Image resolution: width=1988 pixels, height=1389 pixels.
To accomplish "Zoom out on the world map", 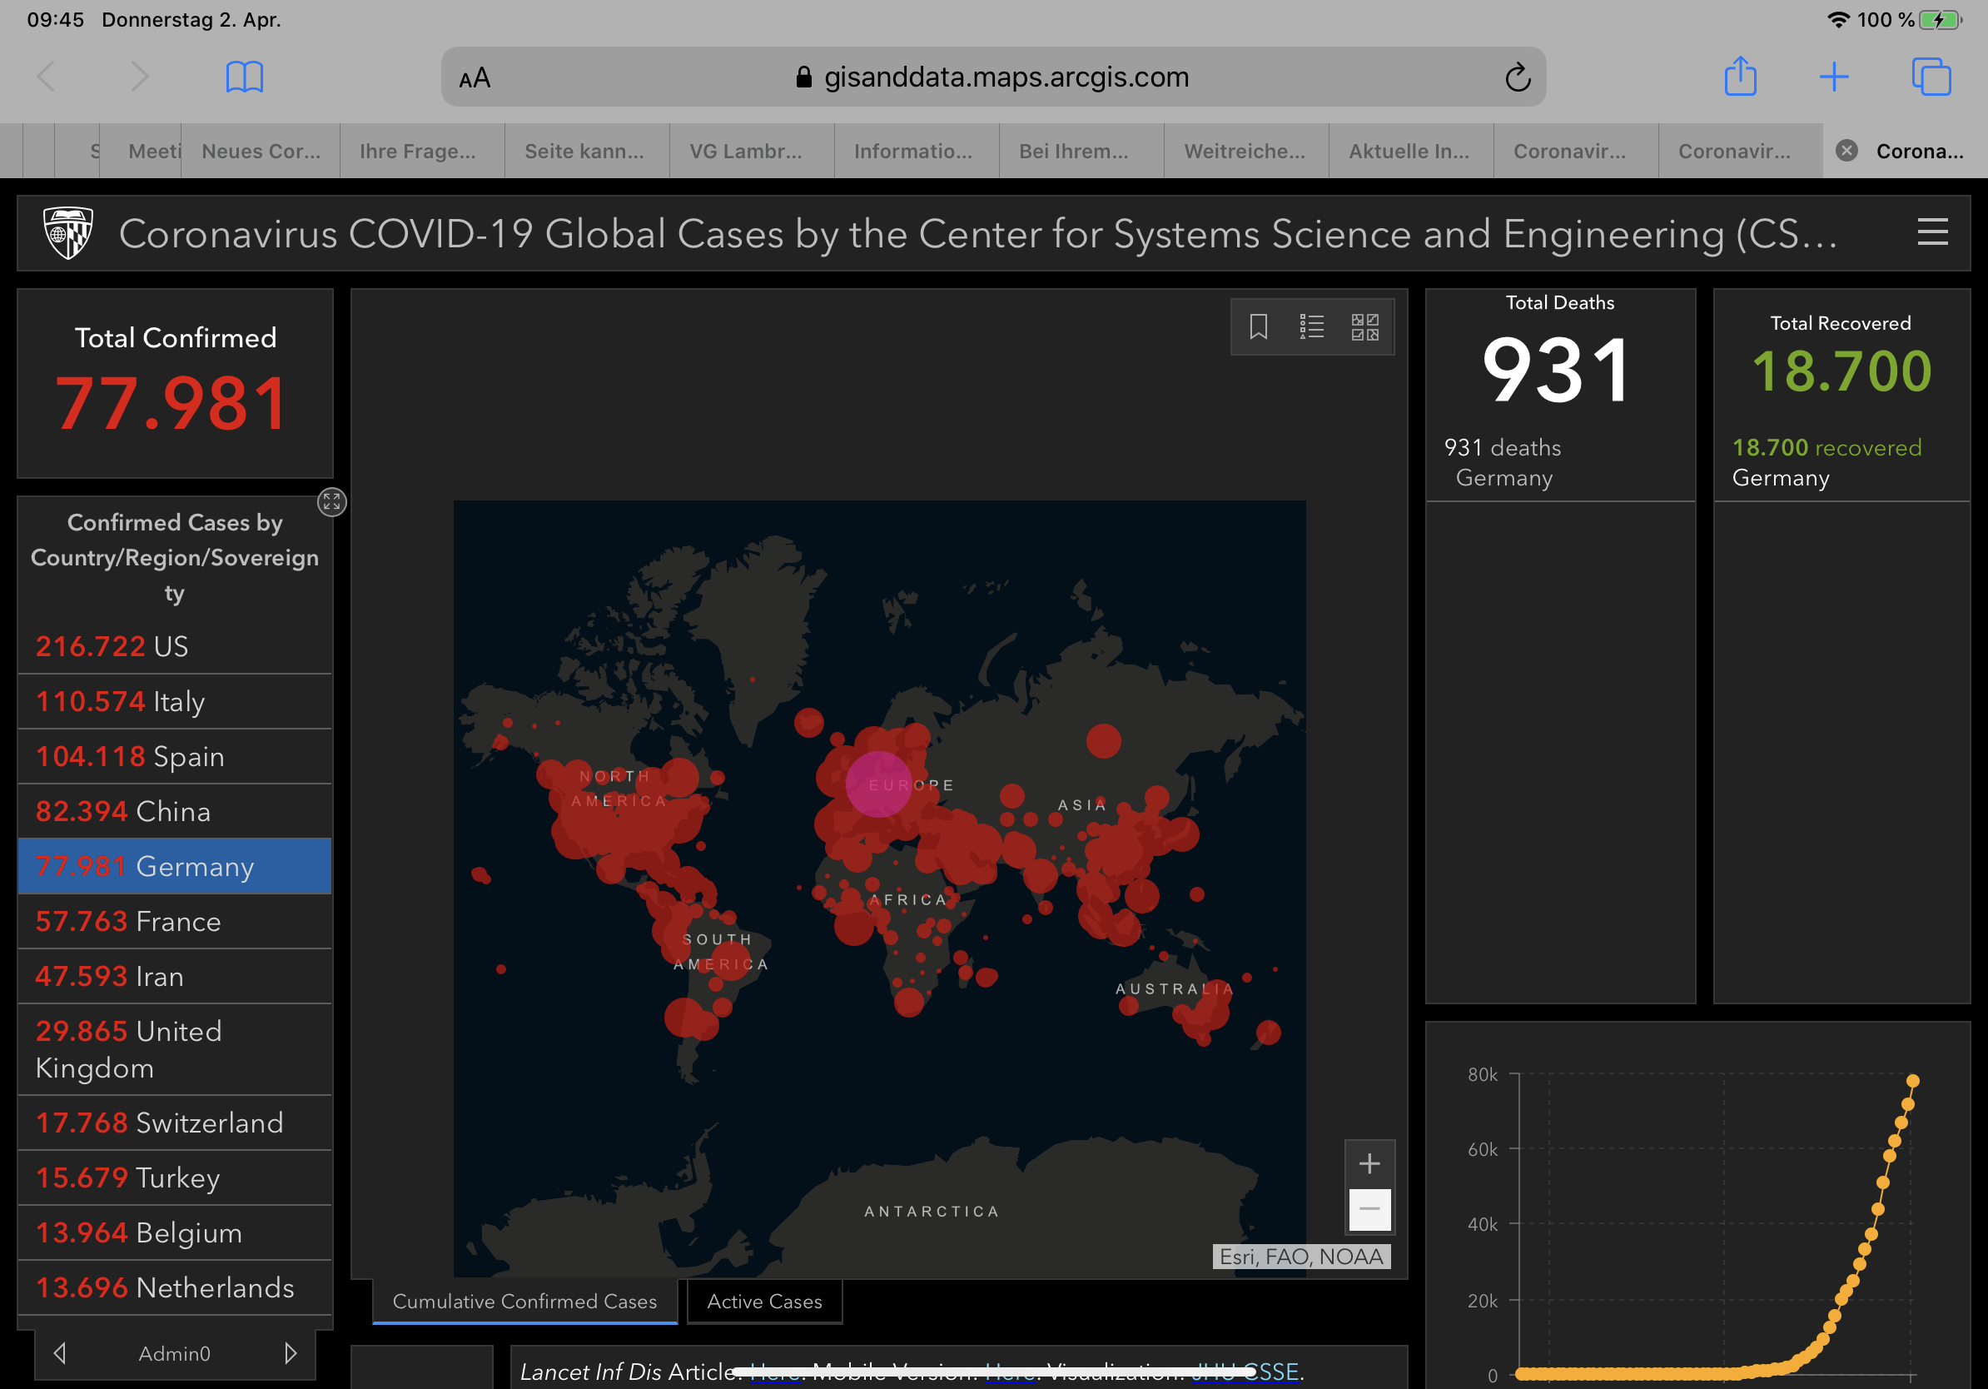I will click(x=1369, y=1208).
